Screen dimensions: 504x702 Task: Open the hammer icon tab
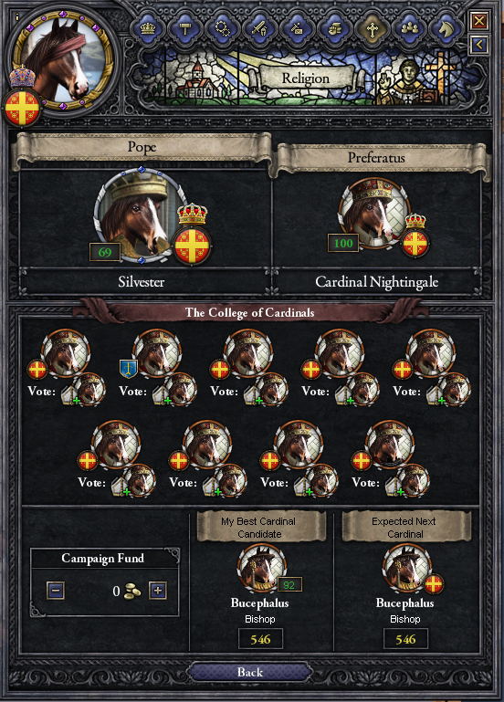click(x=184, y=28)
